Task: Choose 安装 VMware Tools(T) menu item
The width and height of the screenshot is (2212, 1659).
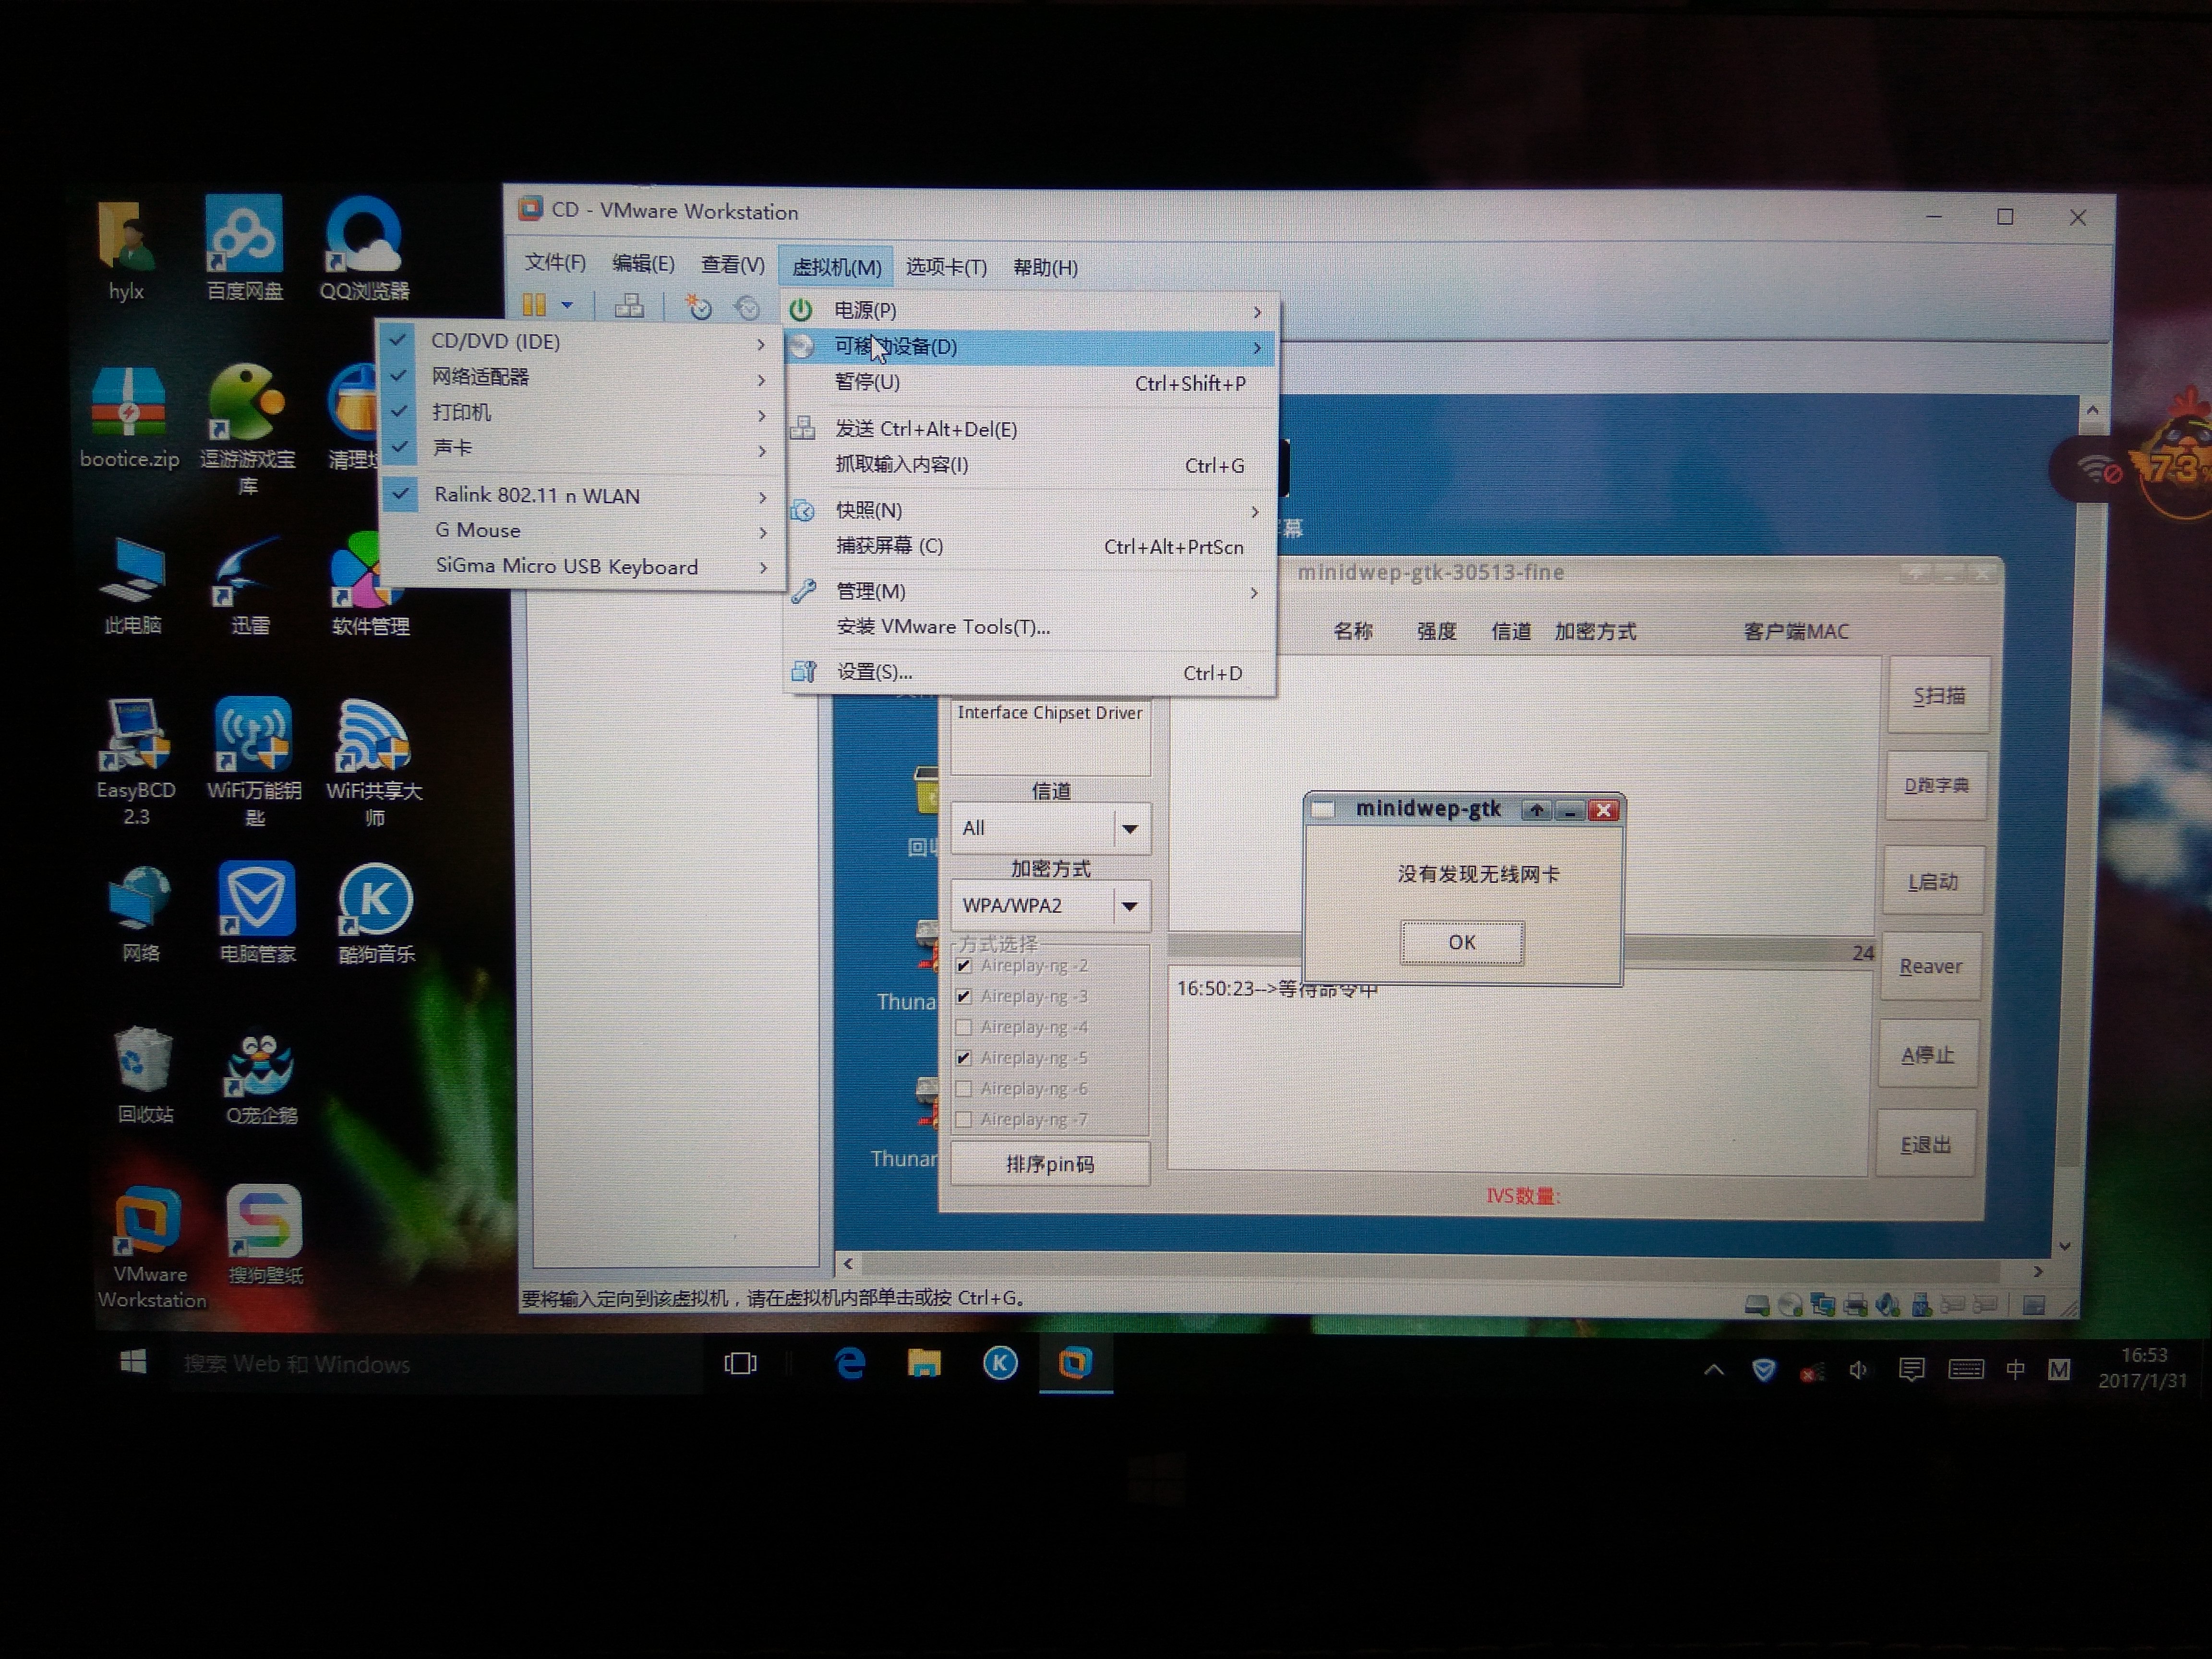Action: click(x=942, y=627)
